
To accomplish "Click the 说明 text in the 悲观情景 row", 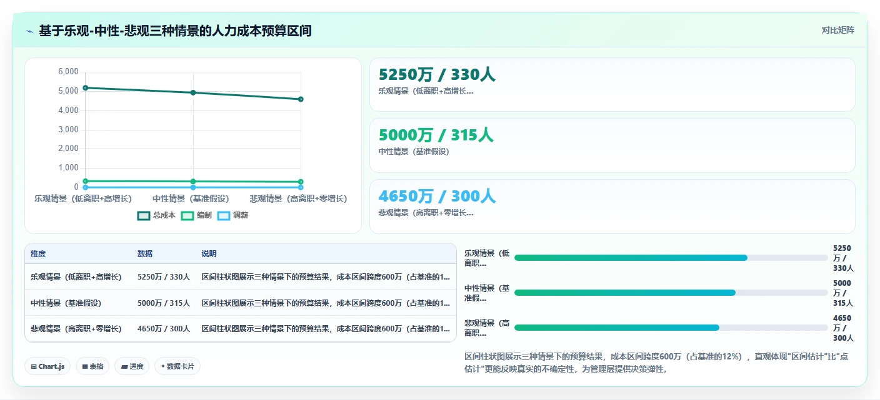I will [x=326, y=328].
